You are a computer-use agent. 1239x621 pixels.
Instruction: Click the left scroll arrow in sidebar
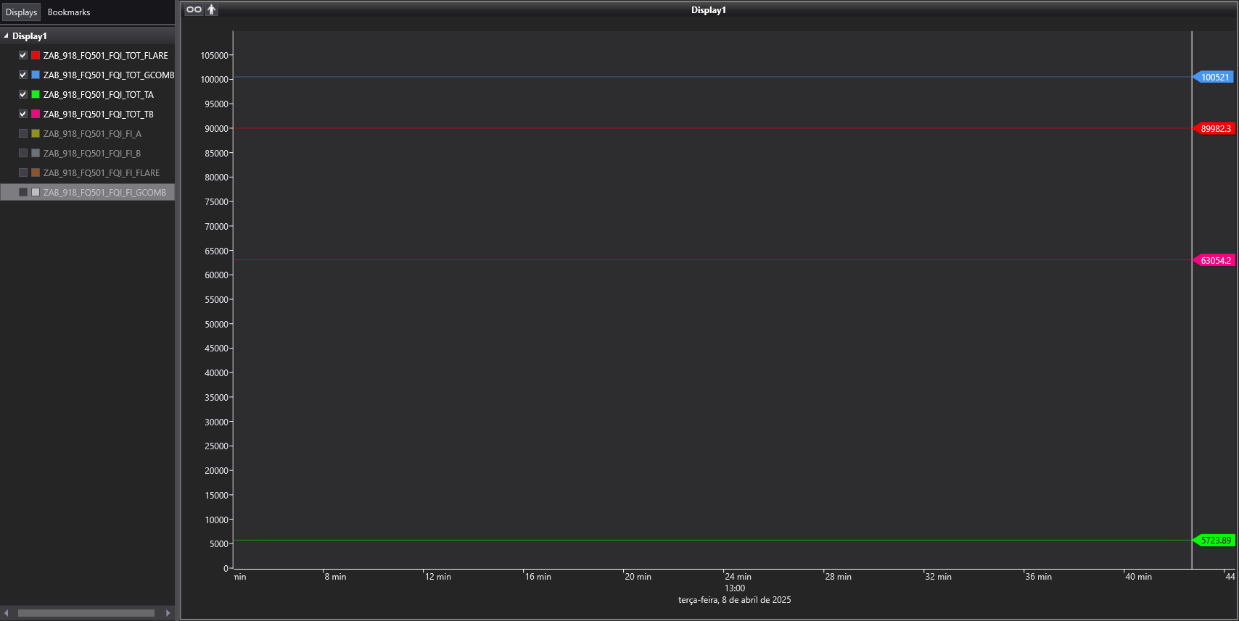pos(7,613)
